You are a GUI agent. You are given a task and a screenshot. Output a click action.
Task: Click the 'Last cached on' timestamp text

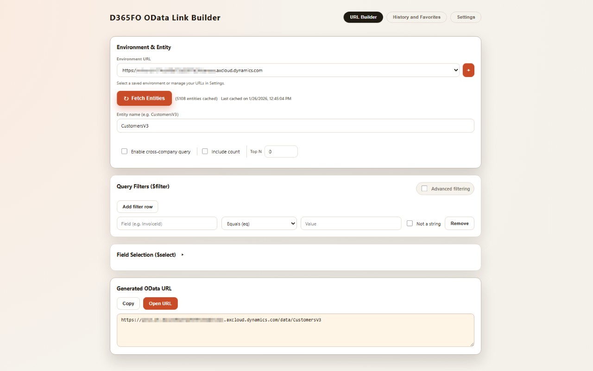(256, 99)
